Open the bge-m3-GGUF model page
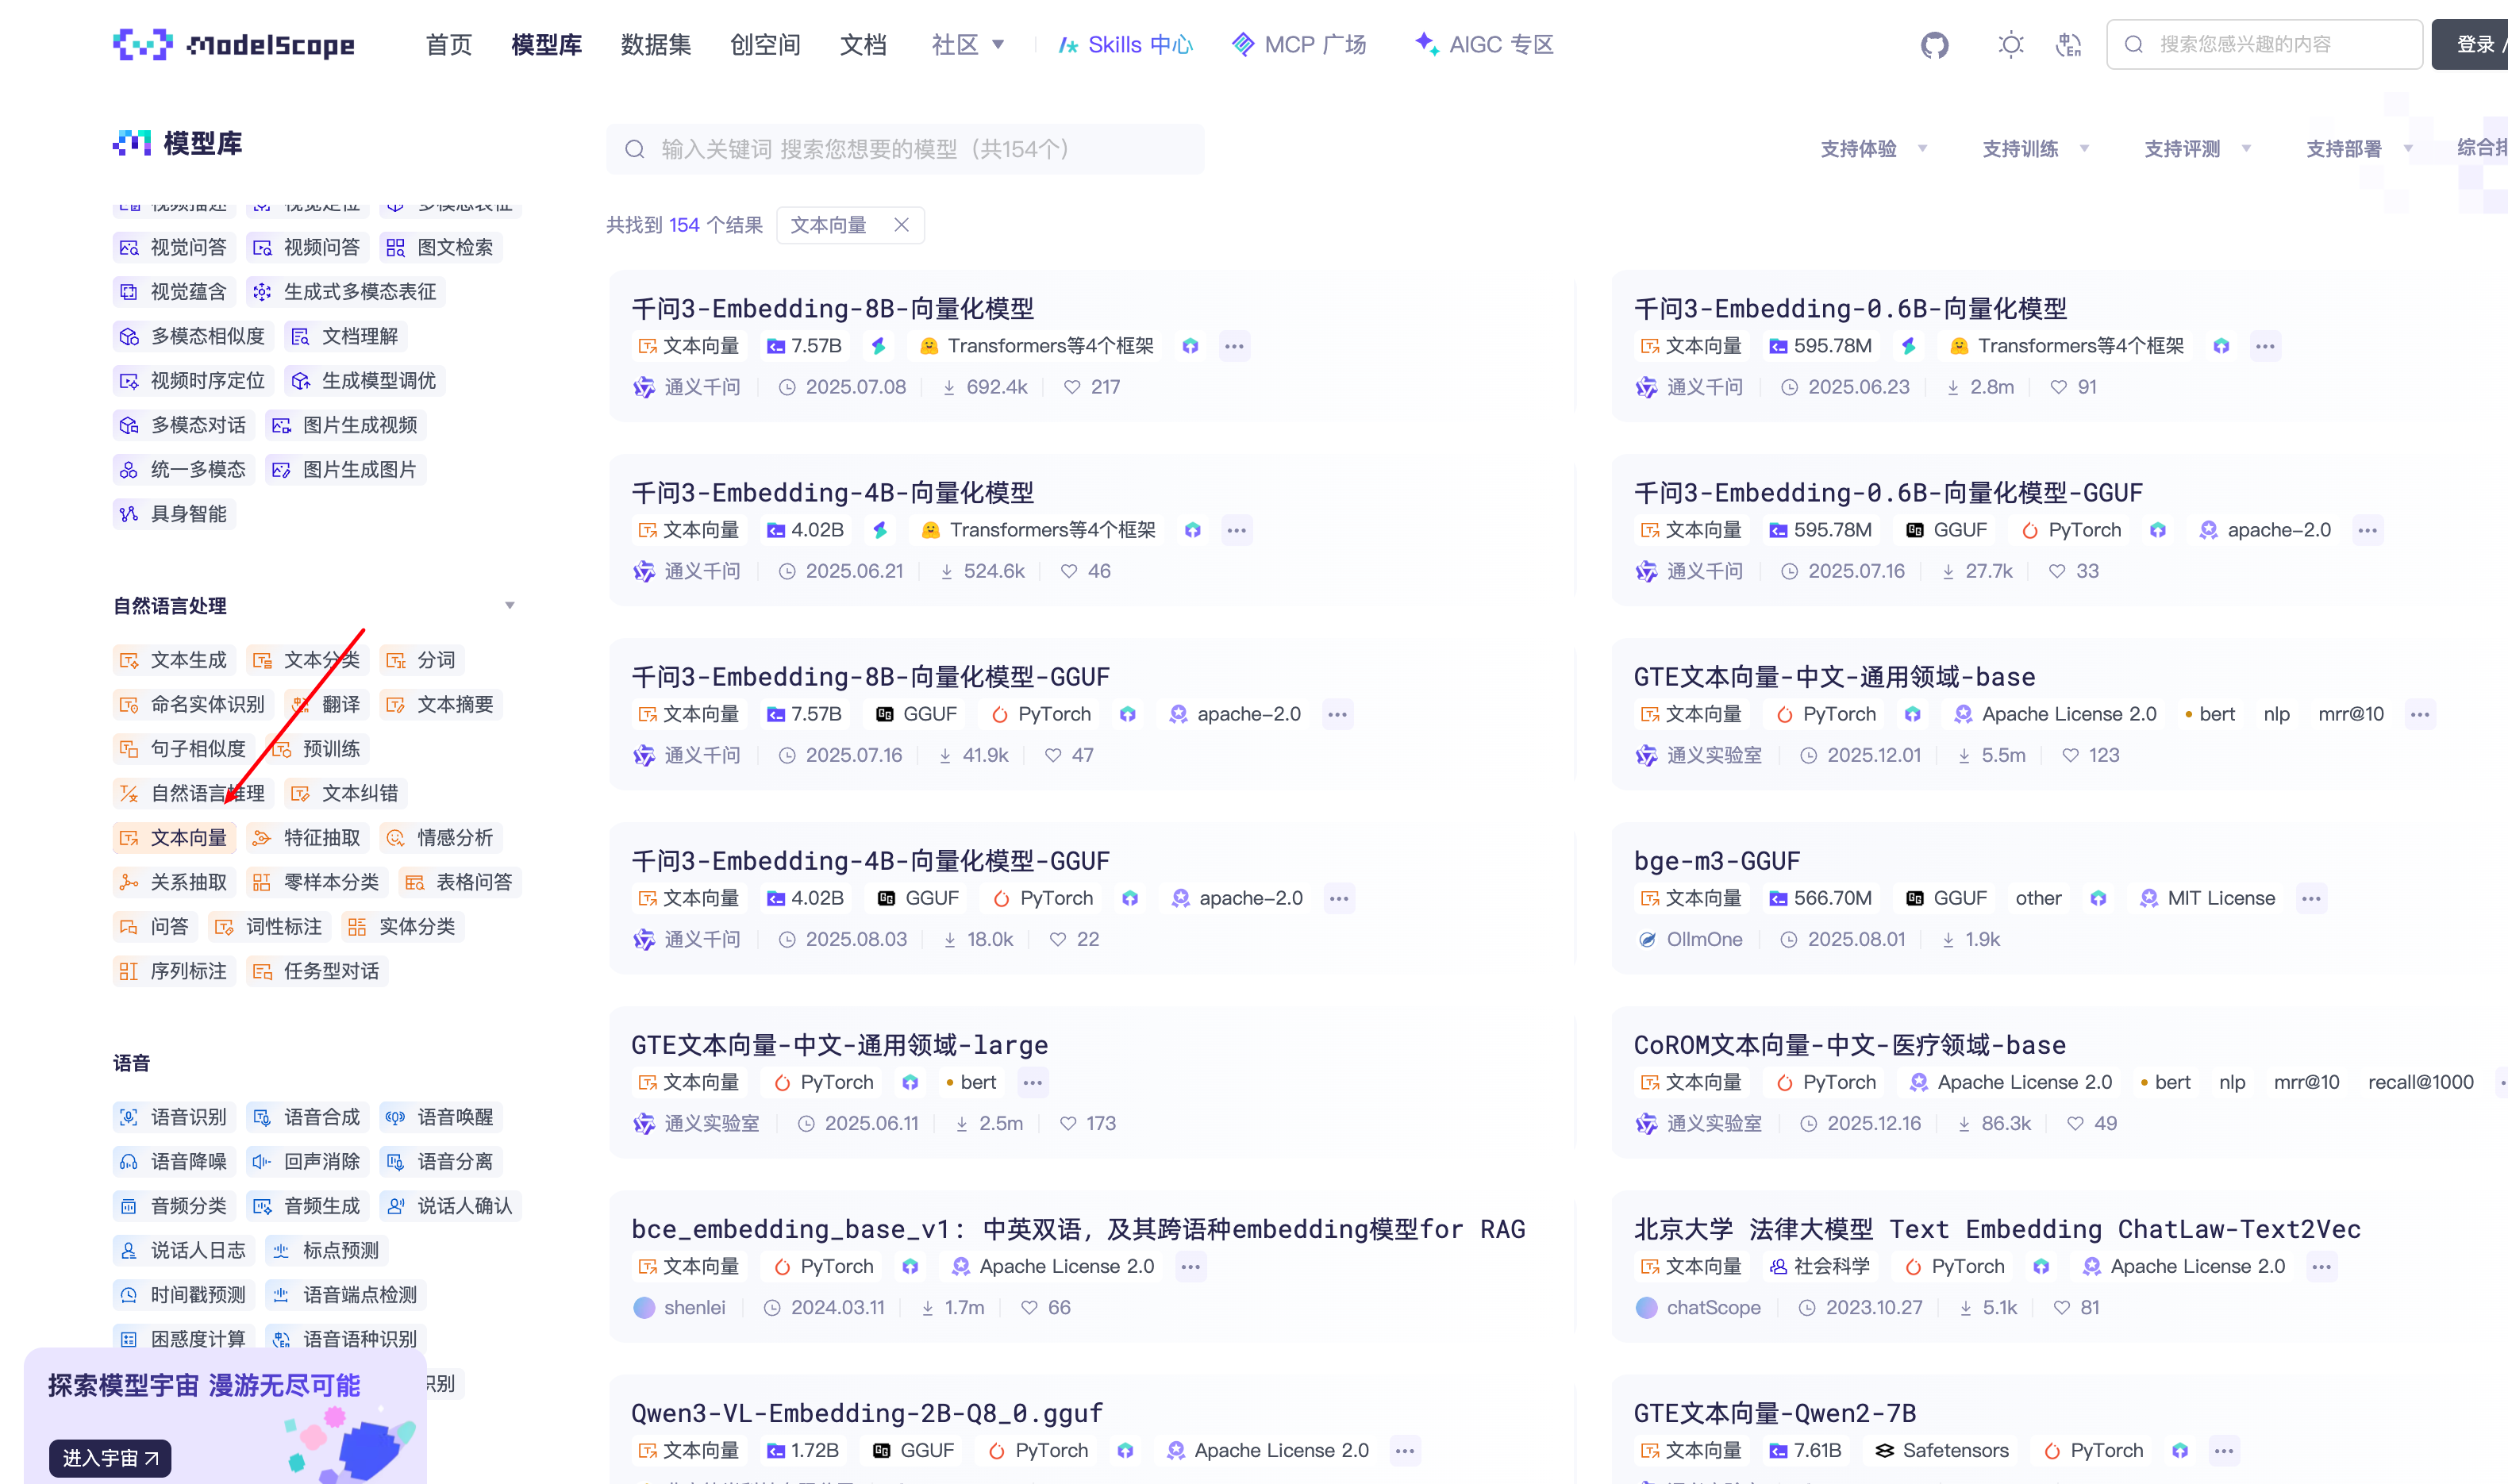 (1716, 860)
